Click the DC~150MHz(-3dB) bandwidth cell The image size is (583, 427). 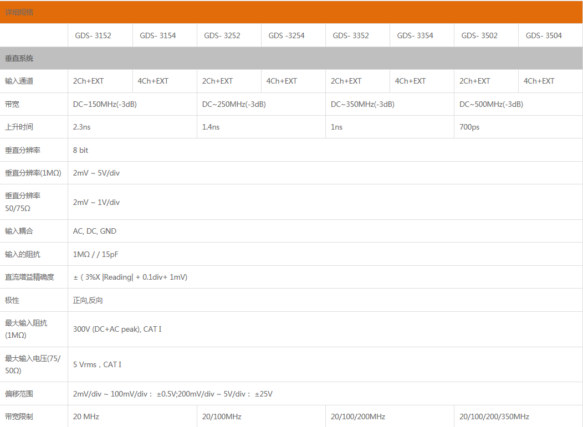105,104
